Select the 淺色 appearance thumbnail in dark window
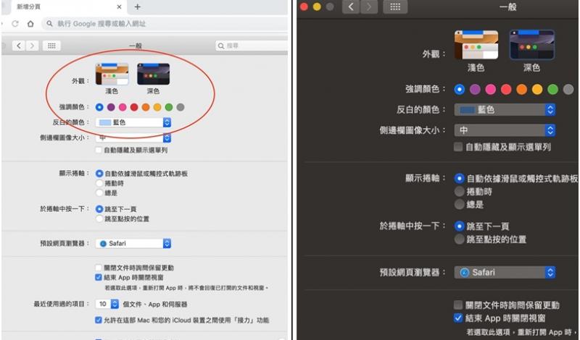 click(476, 45)
